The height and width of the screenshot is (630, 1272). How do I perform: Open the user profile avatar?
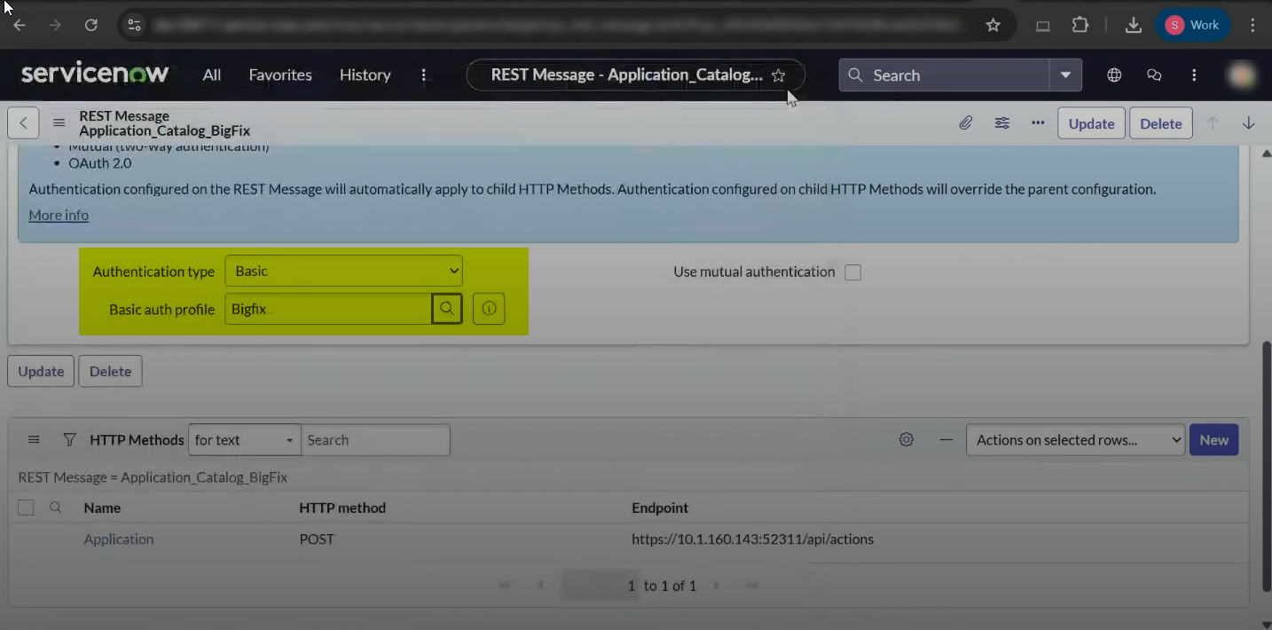(x=1243, y=75)
